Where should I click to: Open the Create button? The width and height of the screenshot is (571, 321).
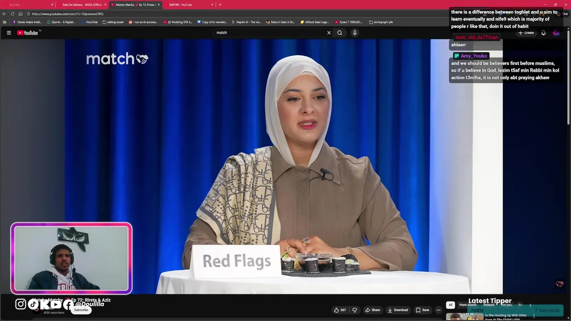coord(526,33)
